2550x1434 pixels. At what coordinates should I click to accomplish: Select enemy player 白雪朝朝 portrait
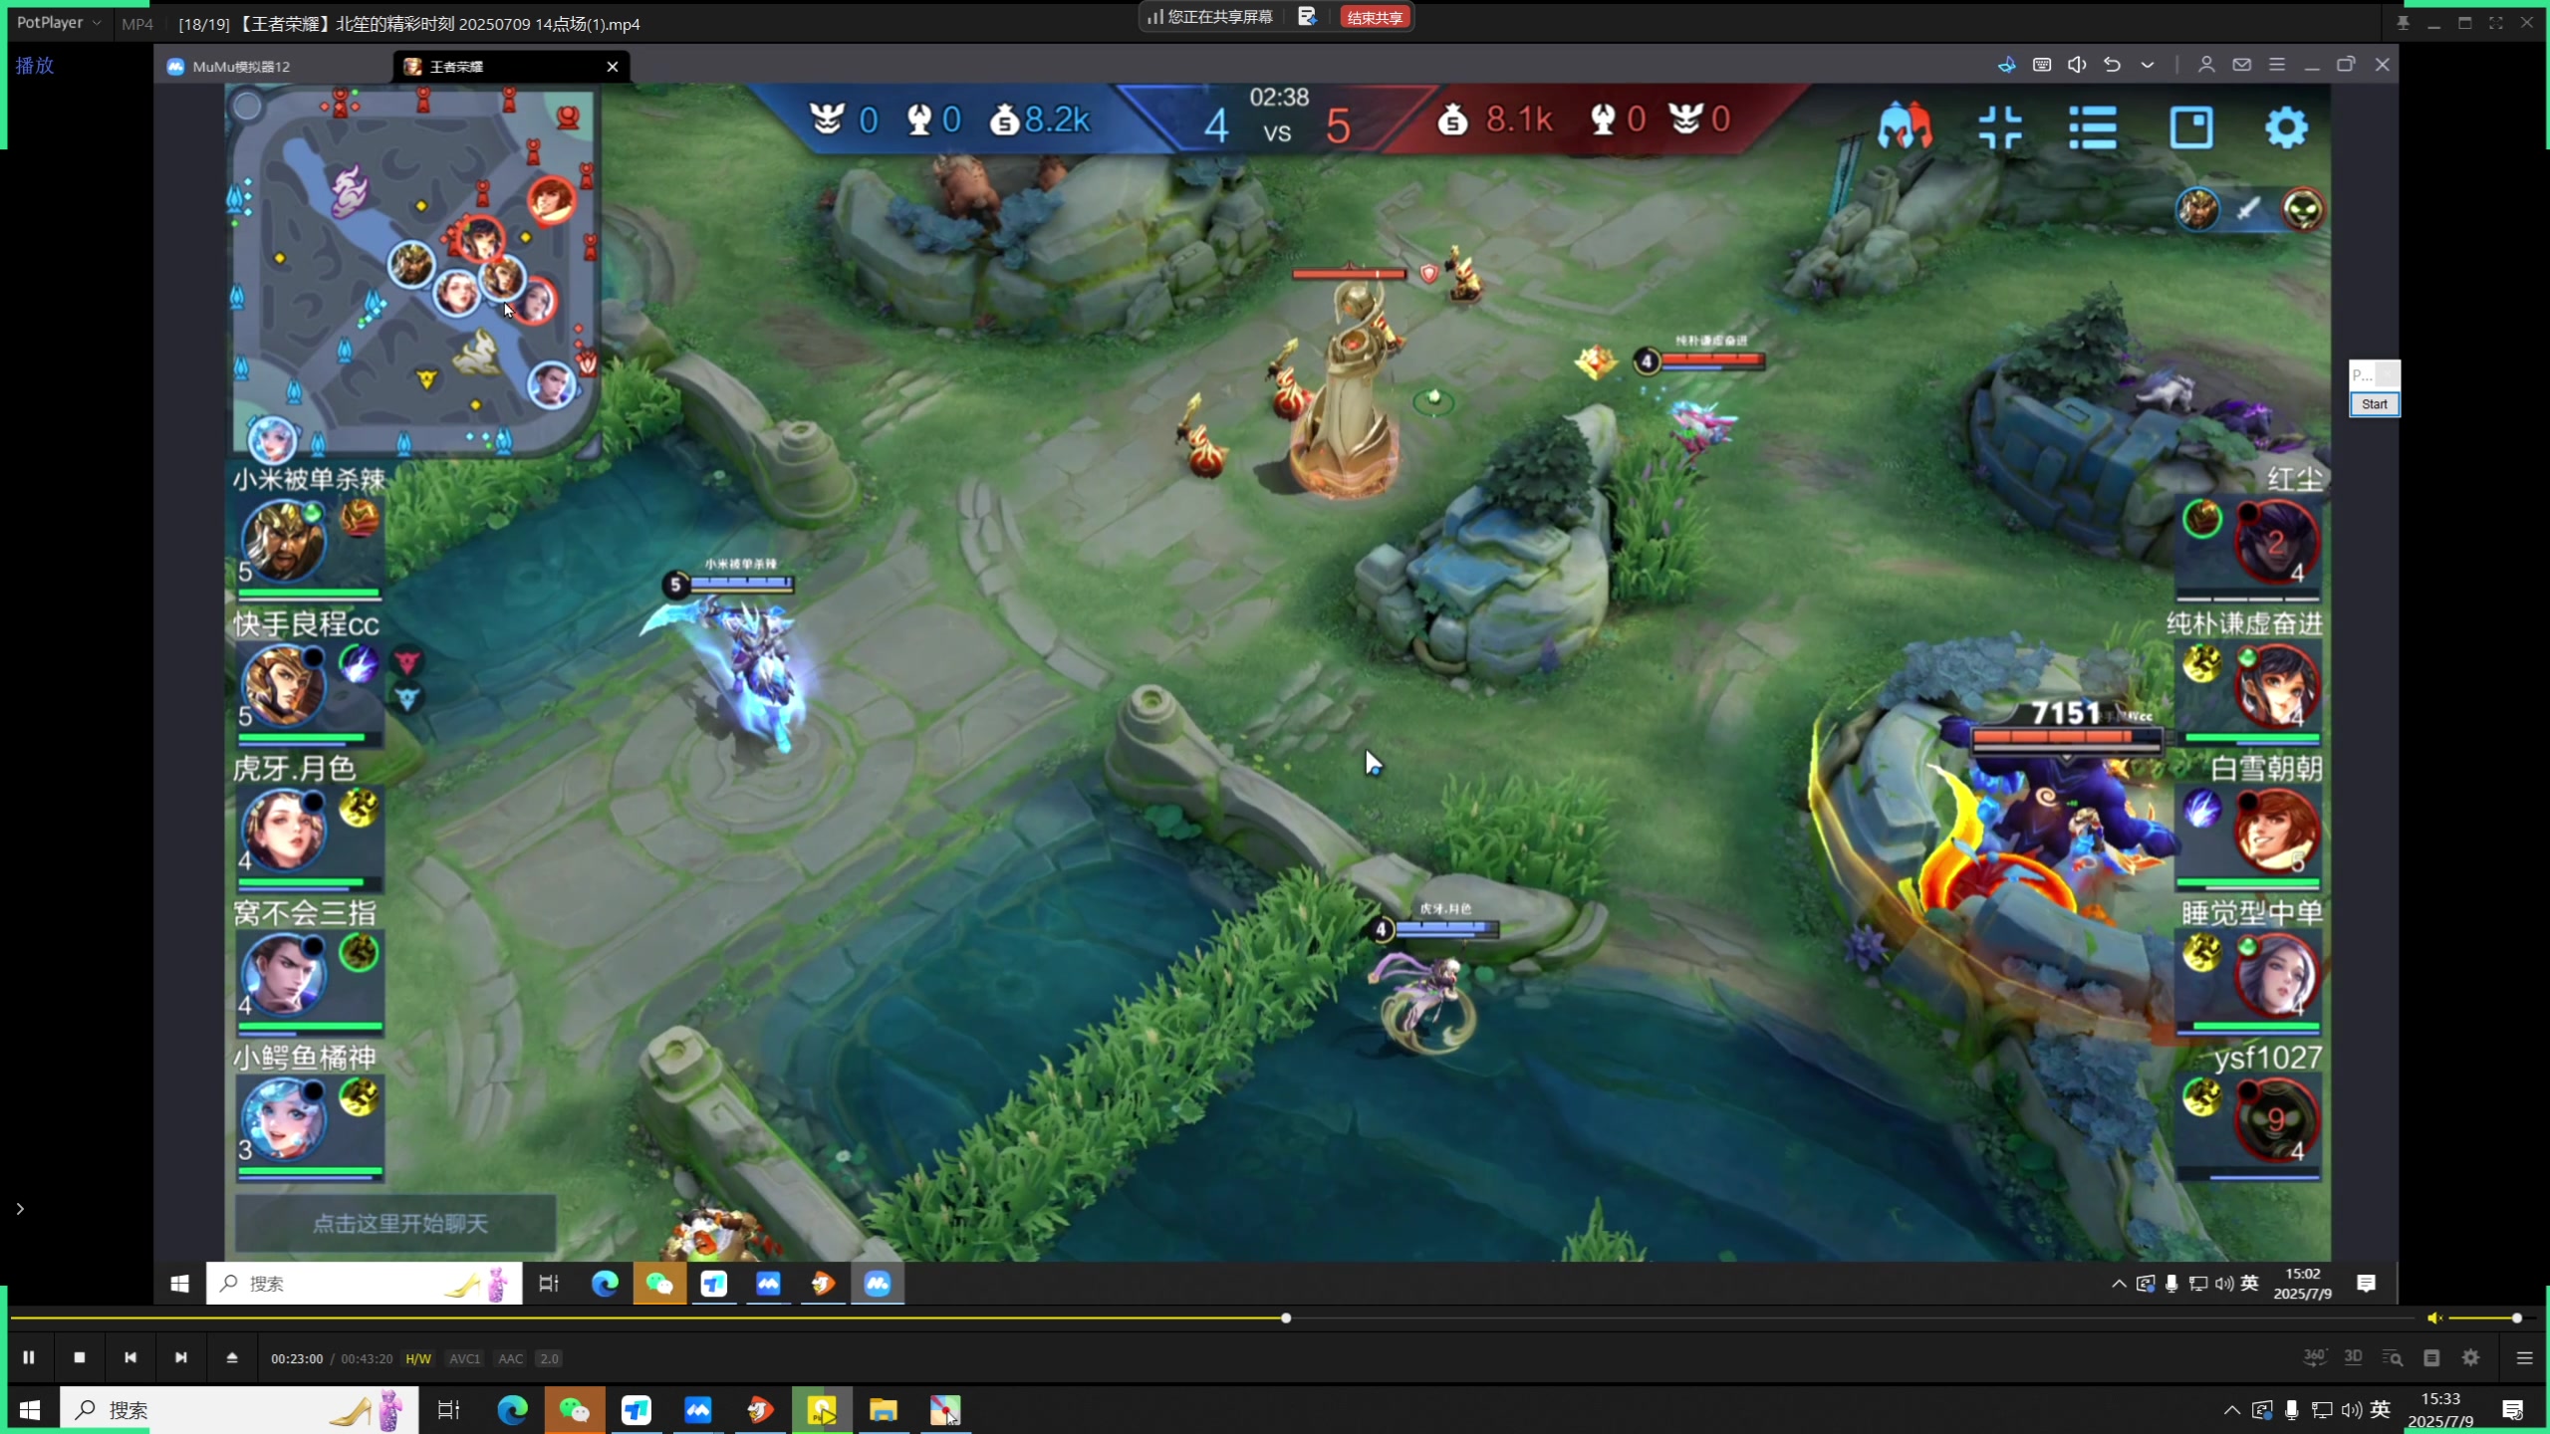coord(2275,830)
